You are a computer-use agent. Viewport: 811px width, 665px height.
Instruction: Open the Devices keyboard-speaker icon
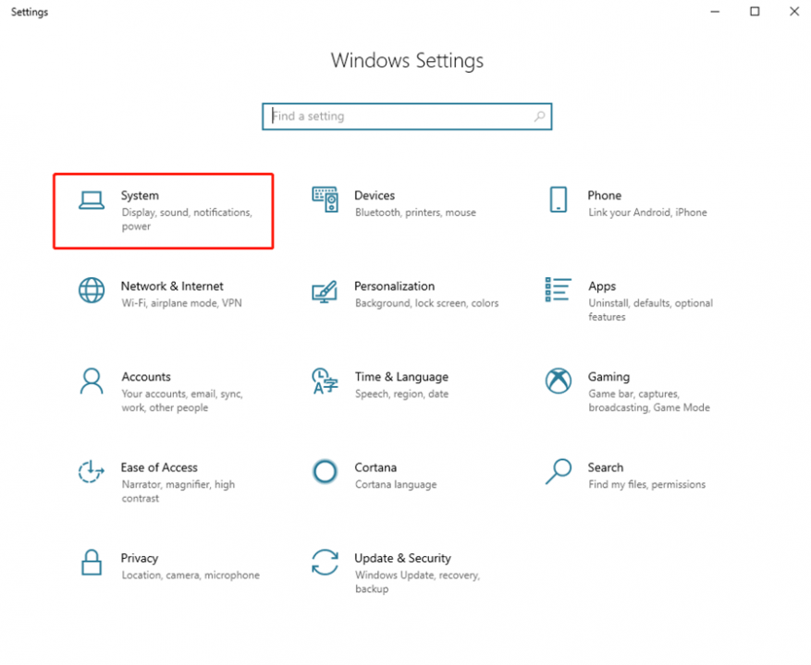click(x=325, y=199)
